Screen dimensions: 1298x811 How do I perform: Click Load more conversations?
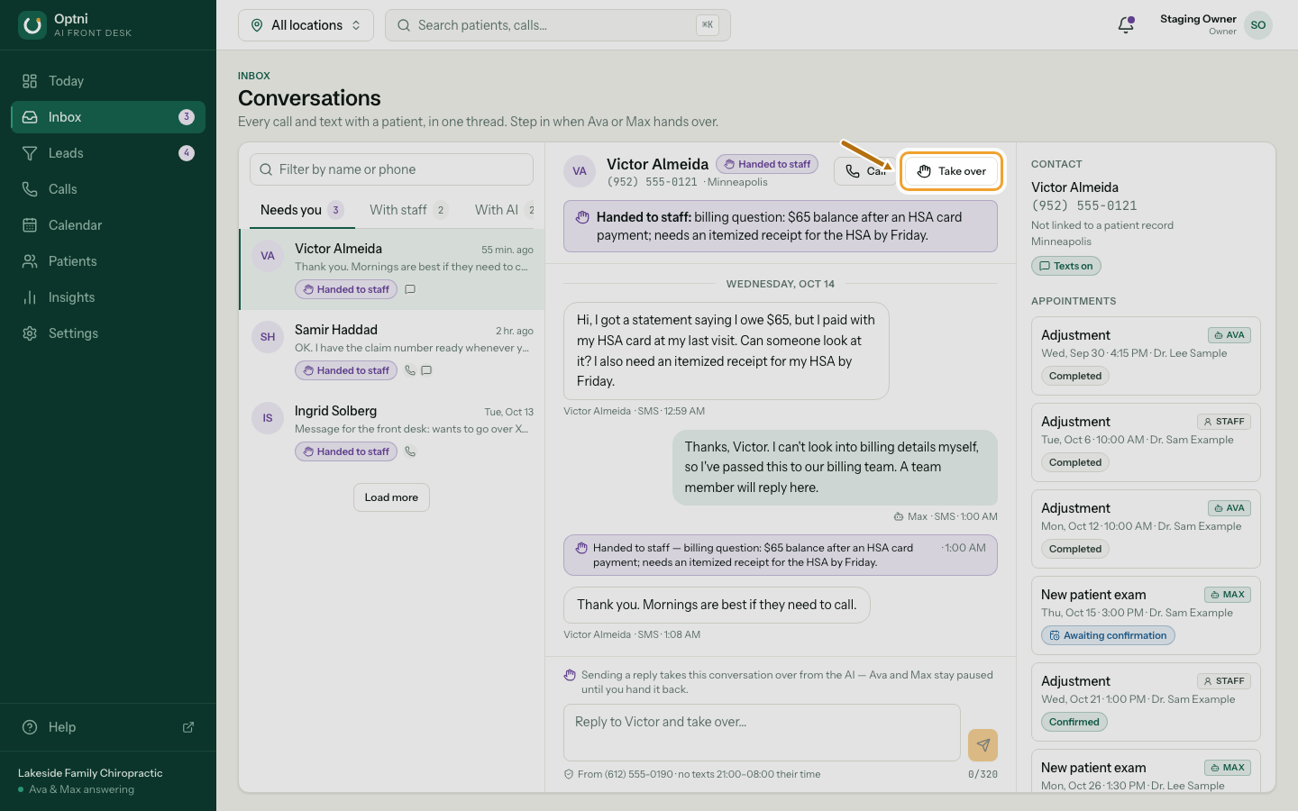pos(391,497)
